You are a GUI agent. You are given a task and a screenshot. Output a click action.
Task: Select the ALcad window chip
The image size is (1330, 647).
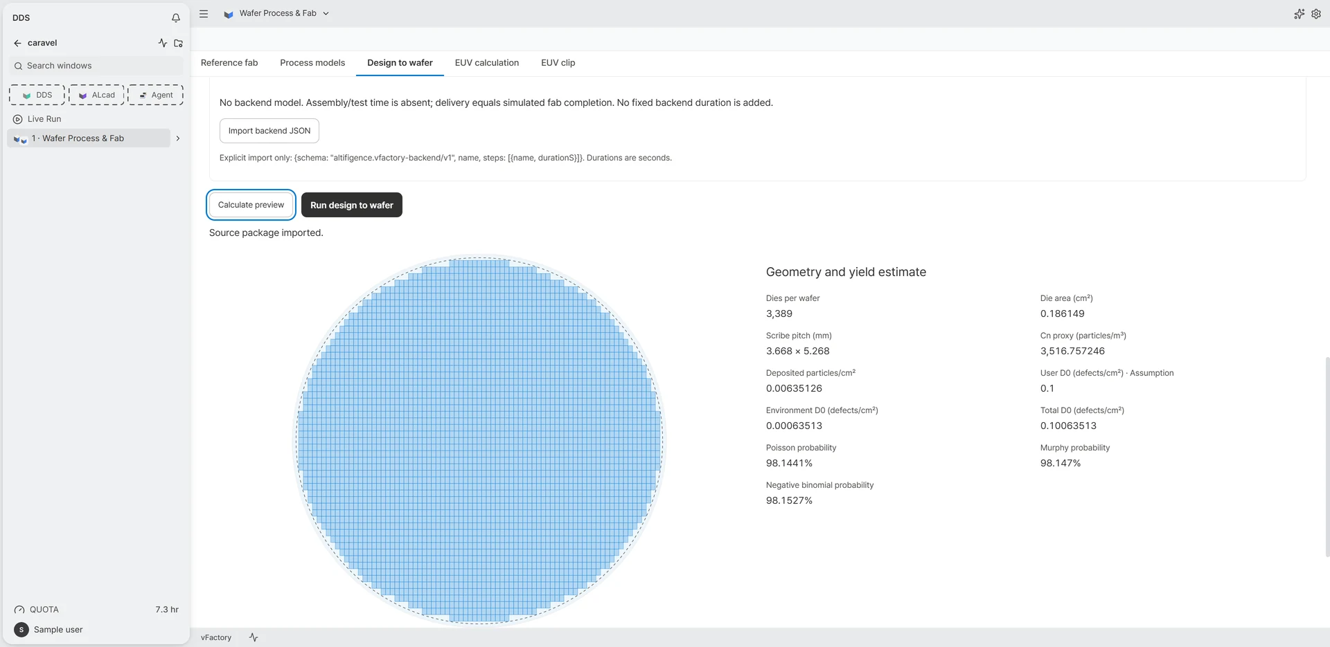click(x=96, y=95)
